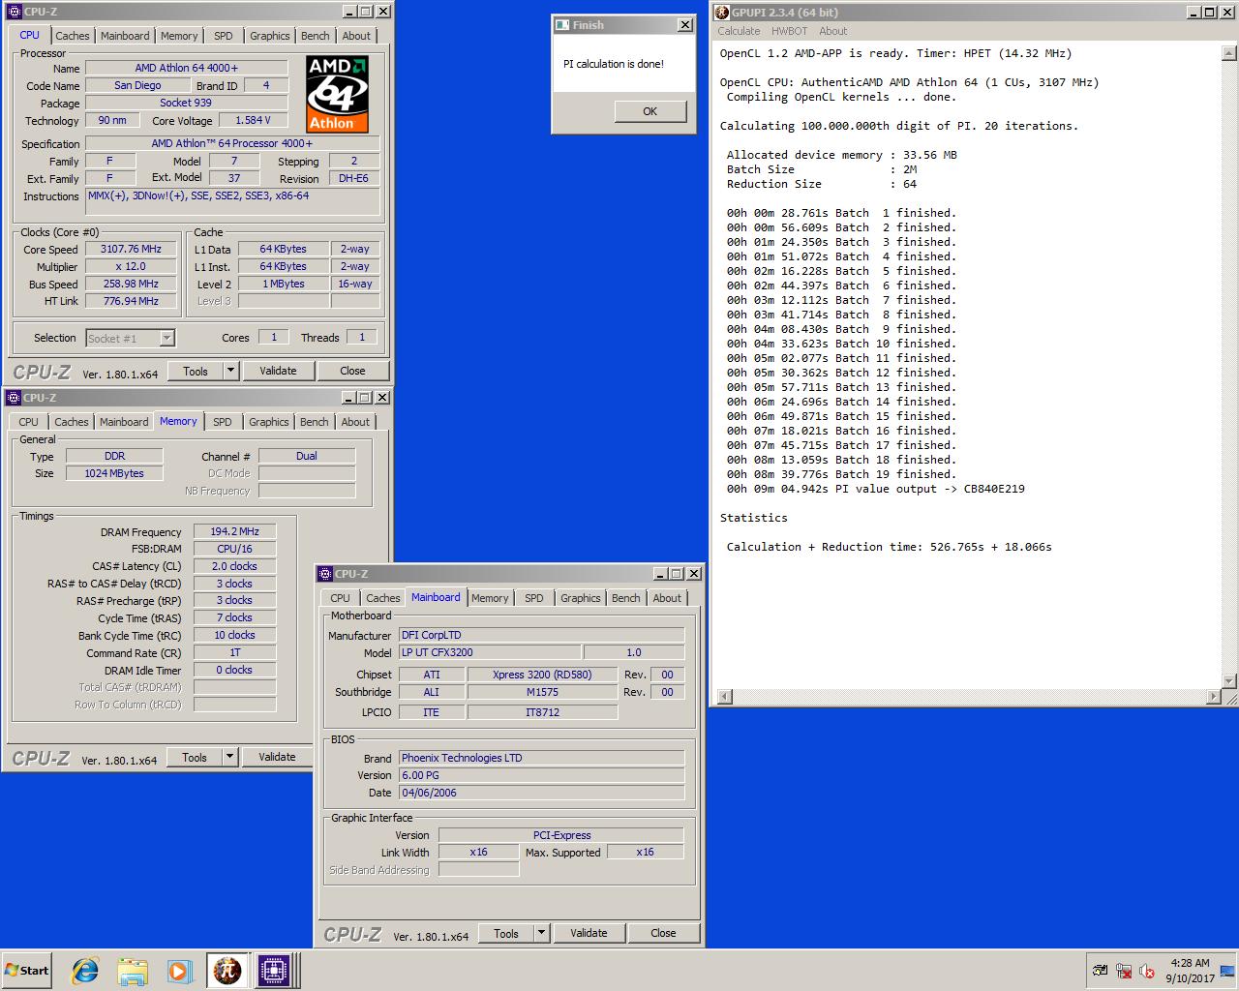The height and width of the screenshot is (991, 1239).
Task: Open Tools dropdown arrow in top CPU-Z window
Action: [230, 371]
